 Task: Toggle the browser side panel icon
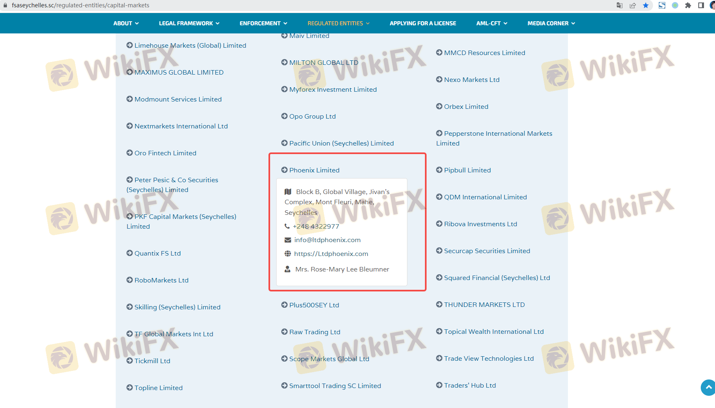(701, 5)
